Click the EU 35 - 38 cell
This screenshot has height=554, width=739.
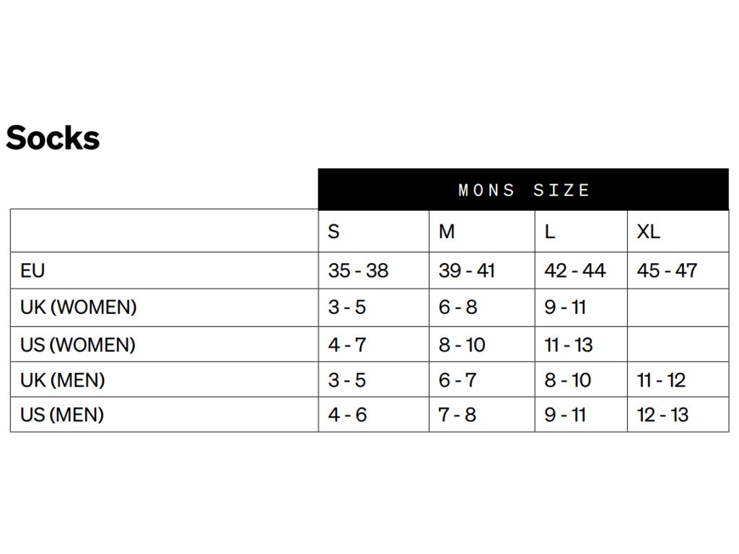click(x=374, y=271)
